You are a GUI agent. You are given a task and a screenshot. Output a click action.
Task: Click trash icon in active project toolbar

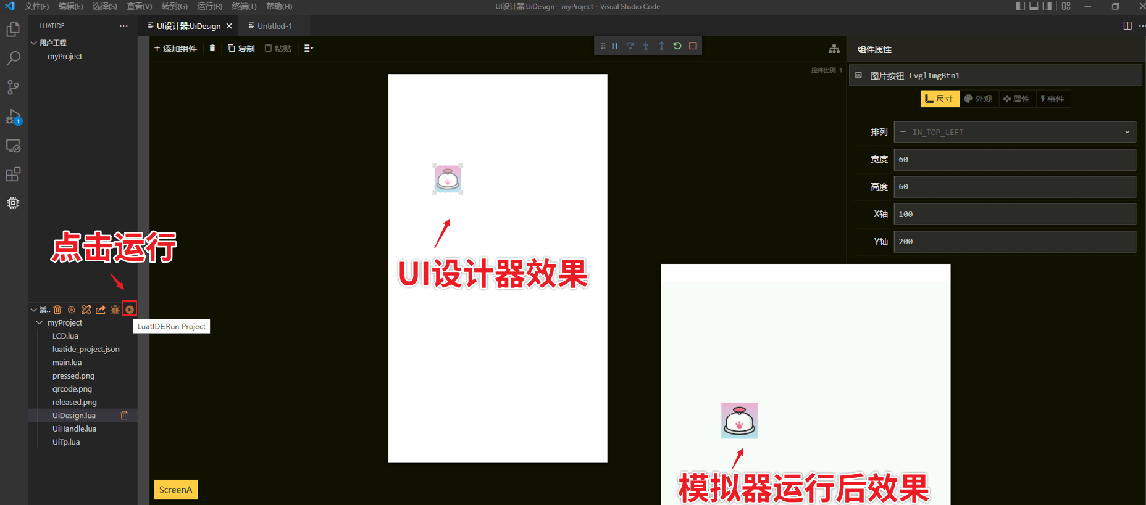pyautogui.click(x=57, y=310)
